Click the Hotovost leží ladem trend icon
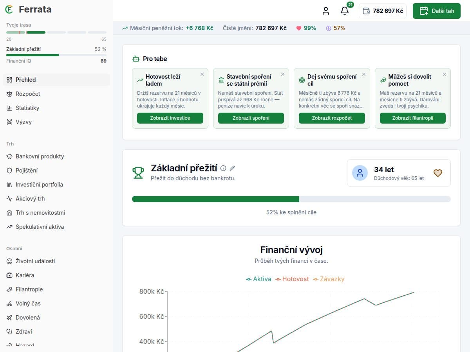This screenshot has height=352, width=470. coord(140,80)
